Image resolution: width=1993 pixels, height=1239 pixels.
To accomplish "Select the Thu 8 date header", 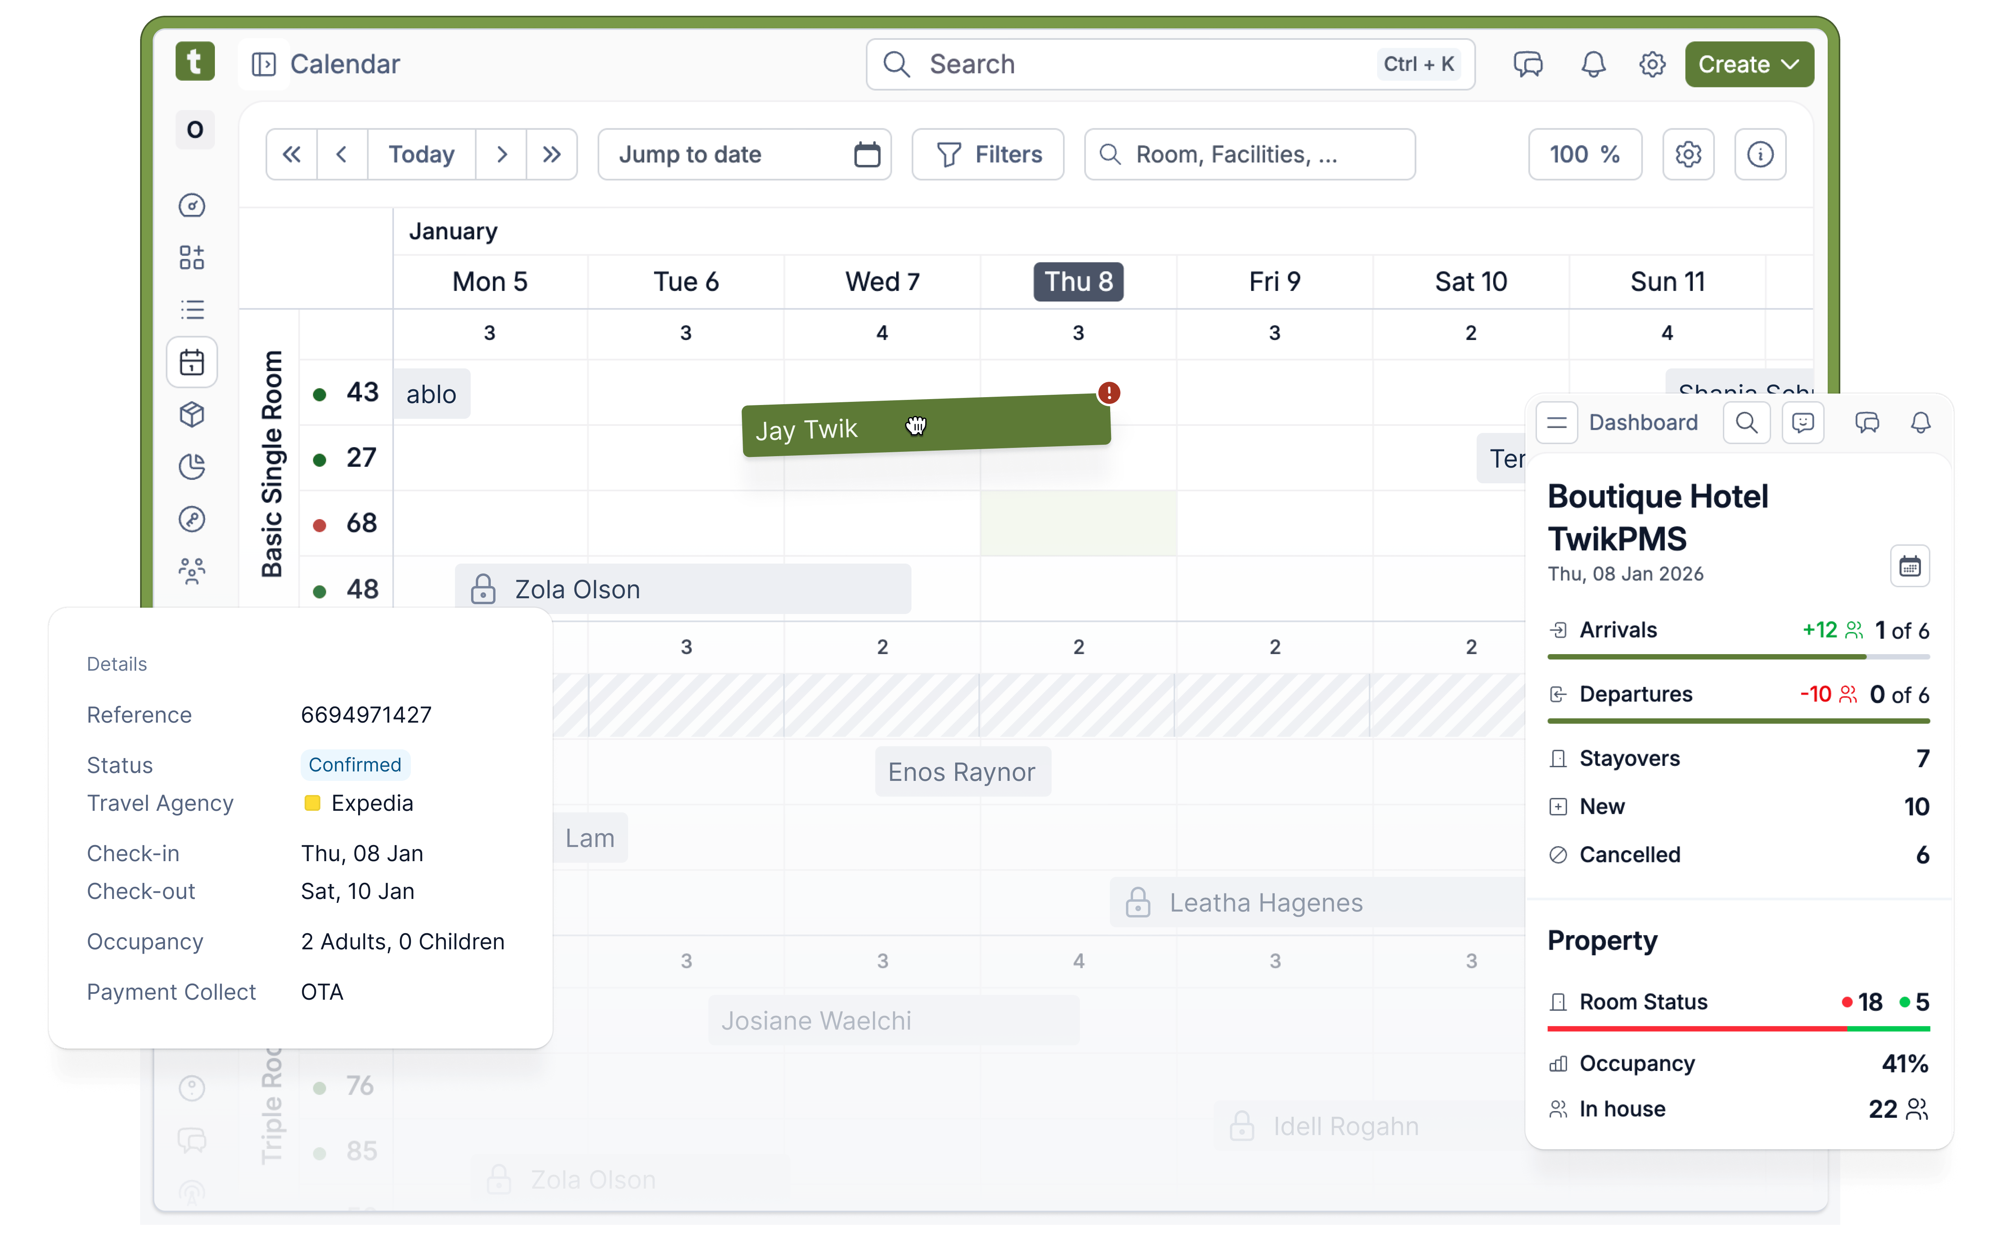I will (x=1078, y=281).
